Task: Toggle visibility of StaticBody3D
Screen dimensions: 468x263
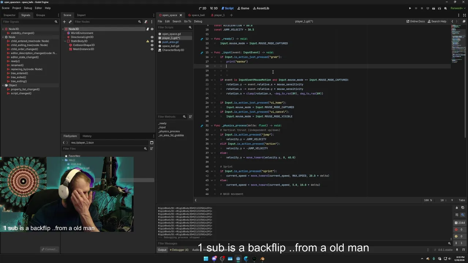Action: 152,41
